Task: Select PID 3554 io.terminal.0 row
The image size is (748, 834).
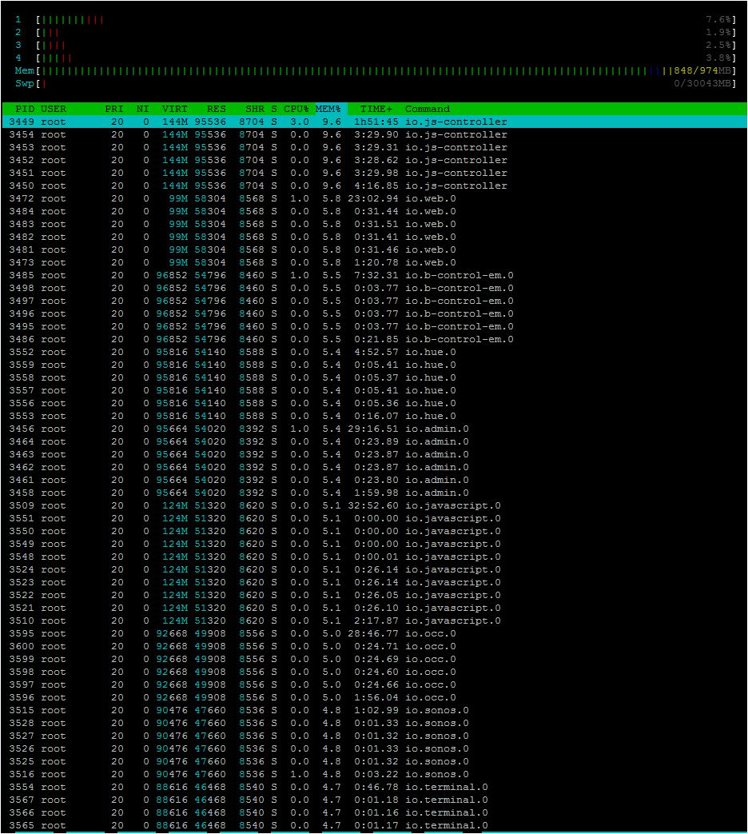Action: coord(374,787)
